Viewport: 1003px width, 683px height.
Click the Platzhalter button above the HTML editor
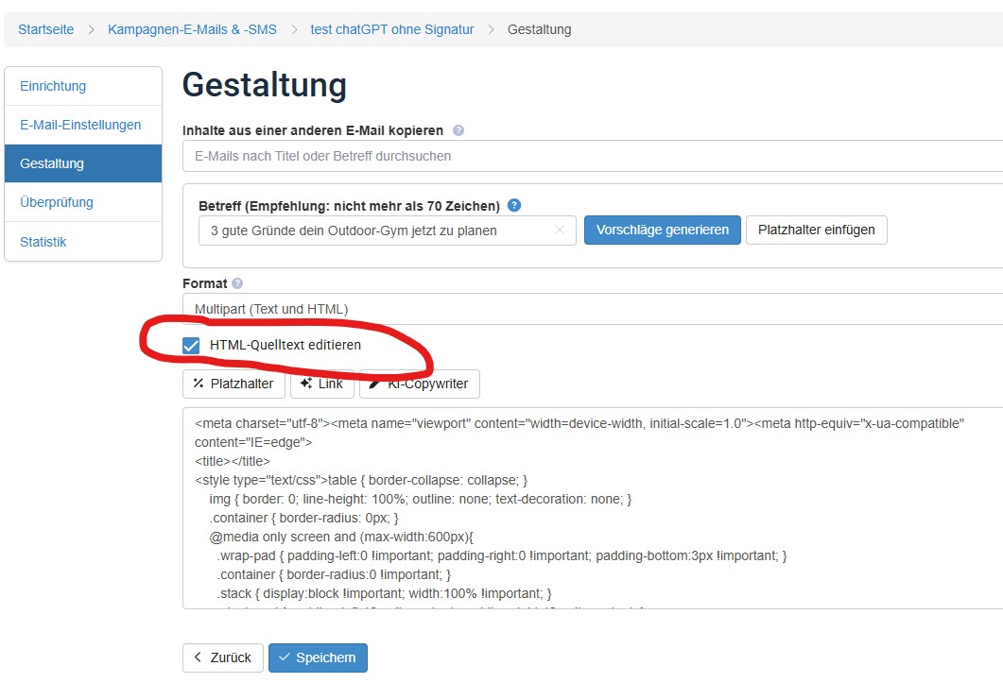pos(233,384)
